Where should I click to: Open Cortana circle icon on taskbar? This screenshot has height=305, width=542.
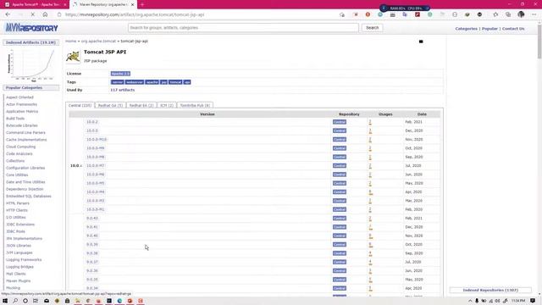(25, 301)
